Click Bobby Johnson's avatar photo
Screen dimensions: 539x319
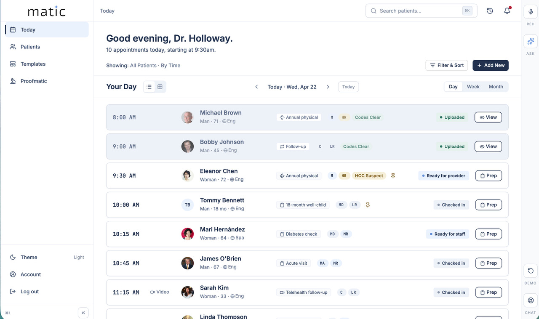[187, 146]
